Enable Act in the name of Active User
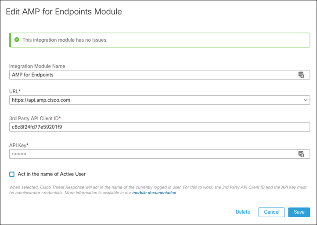The width and height of the screenshot is (317, 225). pos(12,174)
